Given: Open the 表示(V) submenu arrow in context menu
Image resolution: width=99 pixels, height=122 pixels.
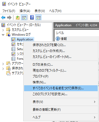Looking at the screenshot, I should (95, 102).
